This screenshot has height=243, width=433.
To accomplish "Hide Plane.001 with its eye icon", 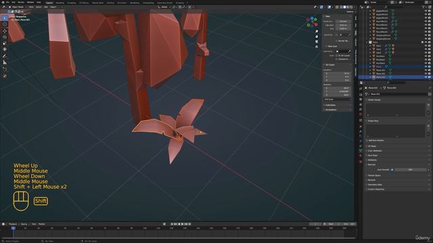I will (426, 70).
